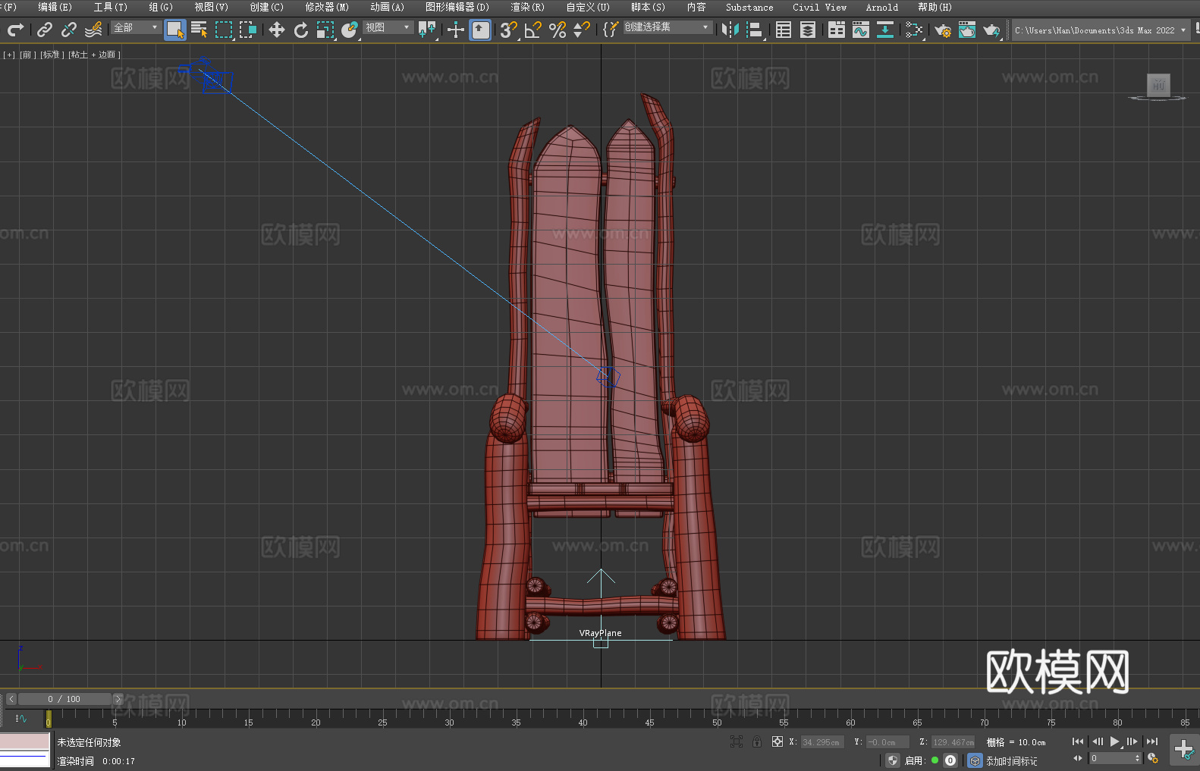
Task: Activate the Select Object tool
Action: coord(175,30)
